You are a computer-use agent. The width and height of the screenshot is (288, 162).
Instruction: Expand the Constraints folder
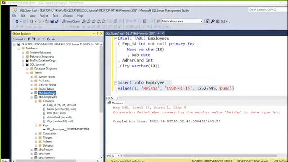click(x=36, y=134)
